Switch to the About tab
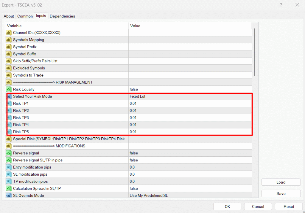Viewport: 305px width, 213px height. [x=9, y=16]
